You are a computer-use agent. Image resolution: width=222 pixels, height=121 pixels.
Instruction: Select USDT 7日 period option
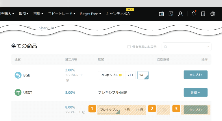point(127,110)
